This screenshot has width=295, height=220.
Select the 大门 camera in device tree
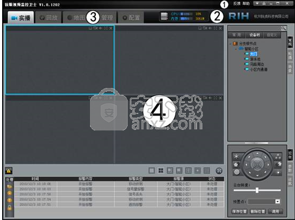pos(253,54)
